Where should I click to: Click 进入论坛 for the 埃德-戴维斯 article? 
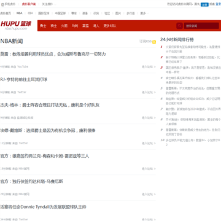(149, 143)
